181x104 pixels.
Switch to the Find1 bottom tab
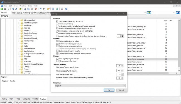pos(11,99)
